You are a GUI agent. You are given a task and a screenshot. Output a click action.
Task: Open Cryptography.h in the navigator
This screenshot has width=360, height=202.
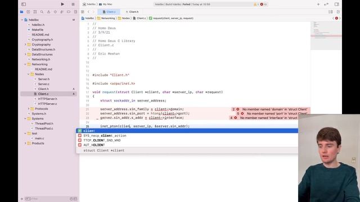42,39
